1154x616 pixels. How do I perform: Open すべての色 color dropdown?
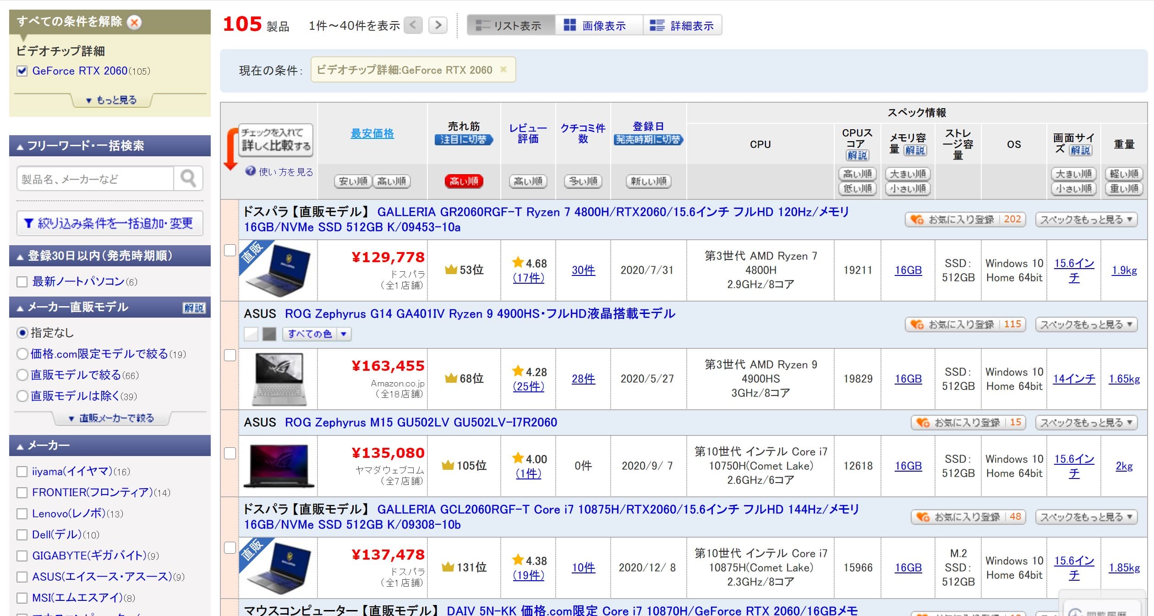317,334
